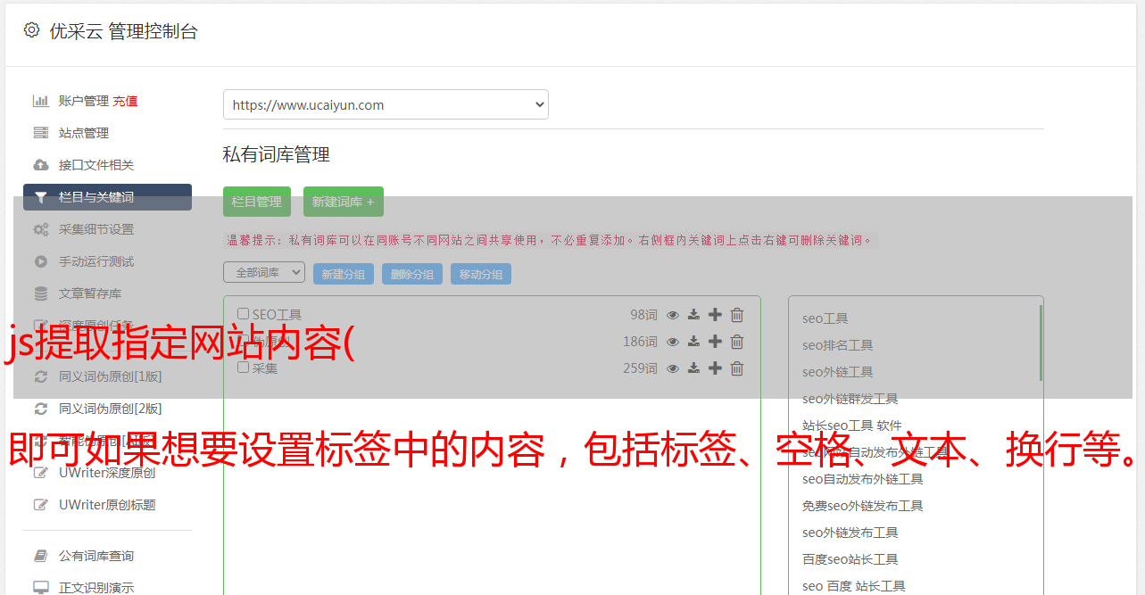The image size is (1145, 595).
Task: Click the plus icon on the 采集 row
Action: pyautogui.click(x=715, y=368)
